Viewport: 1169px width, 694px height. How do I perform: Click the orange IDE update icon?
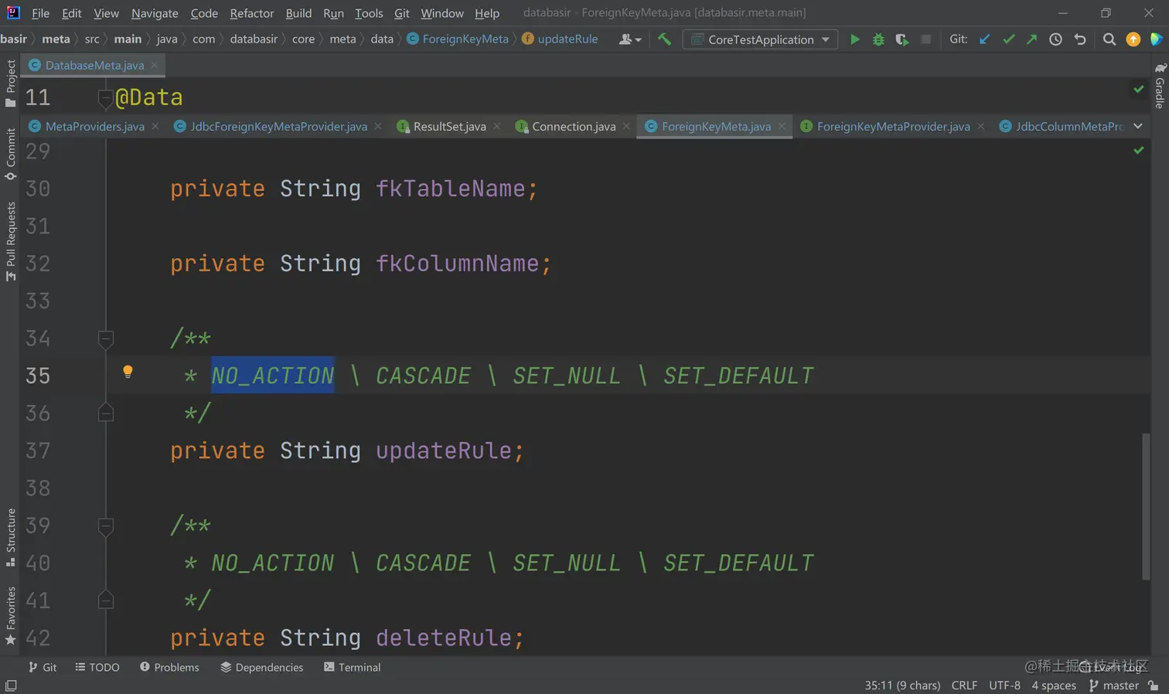tap(1133, 39)
